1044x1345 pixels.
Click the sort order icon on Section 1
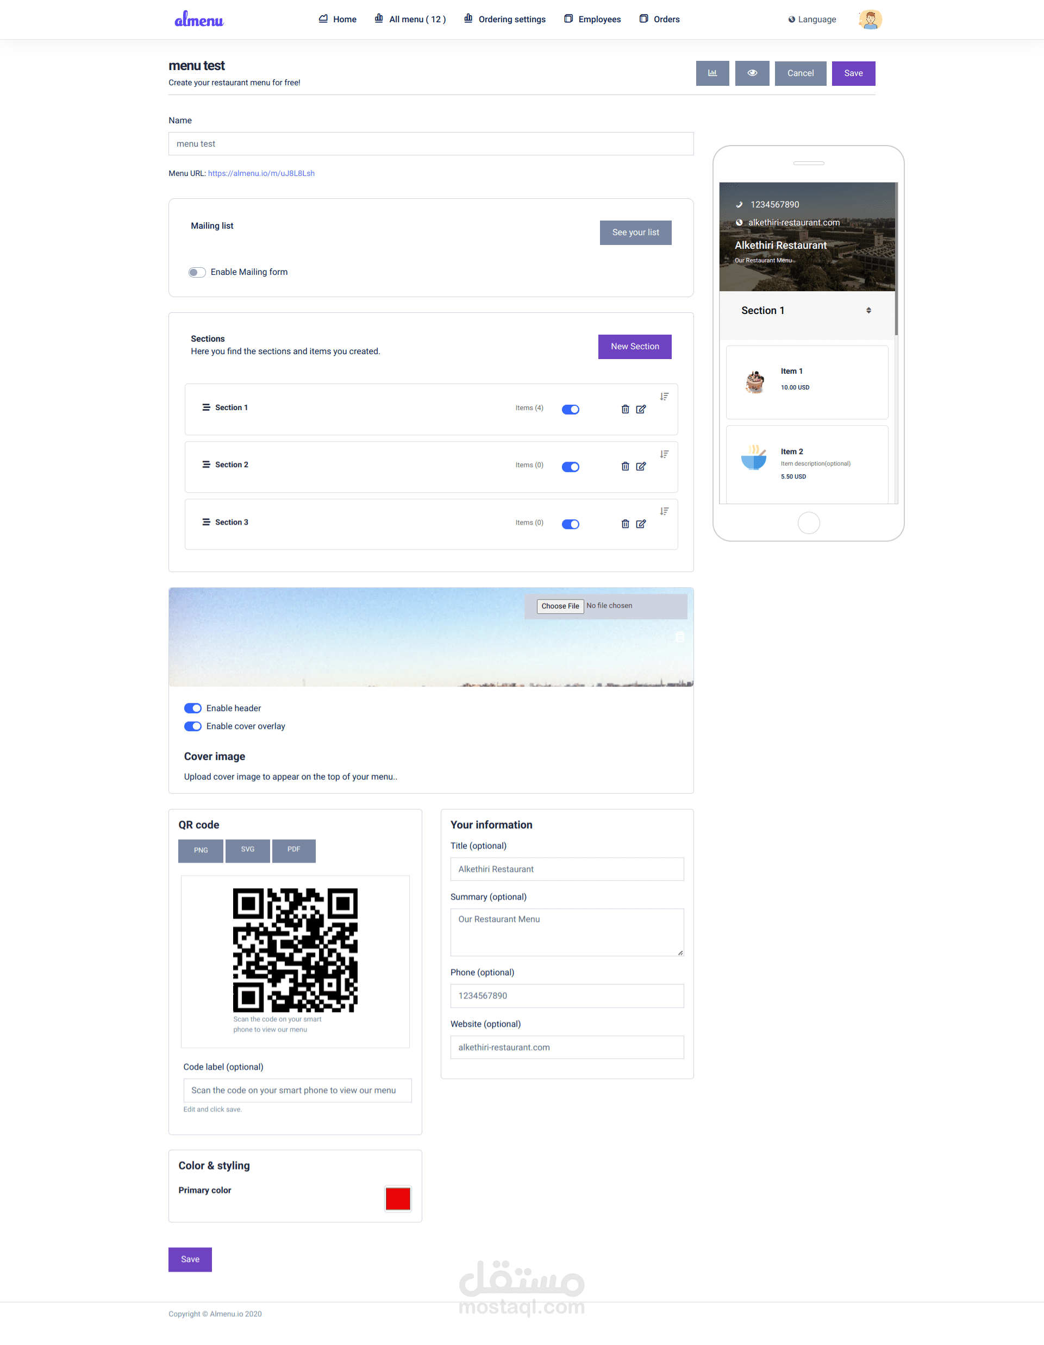click(x=664, y=397)
